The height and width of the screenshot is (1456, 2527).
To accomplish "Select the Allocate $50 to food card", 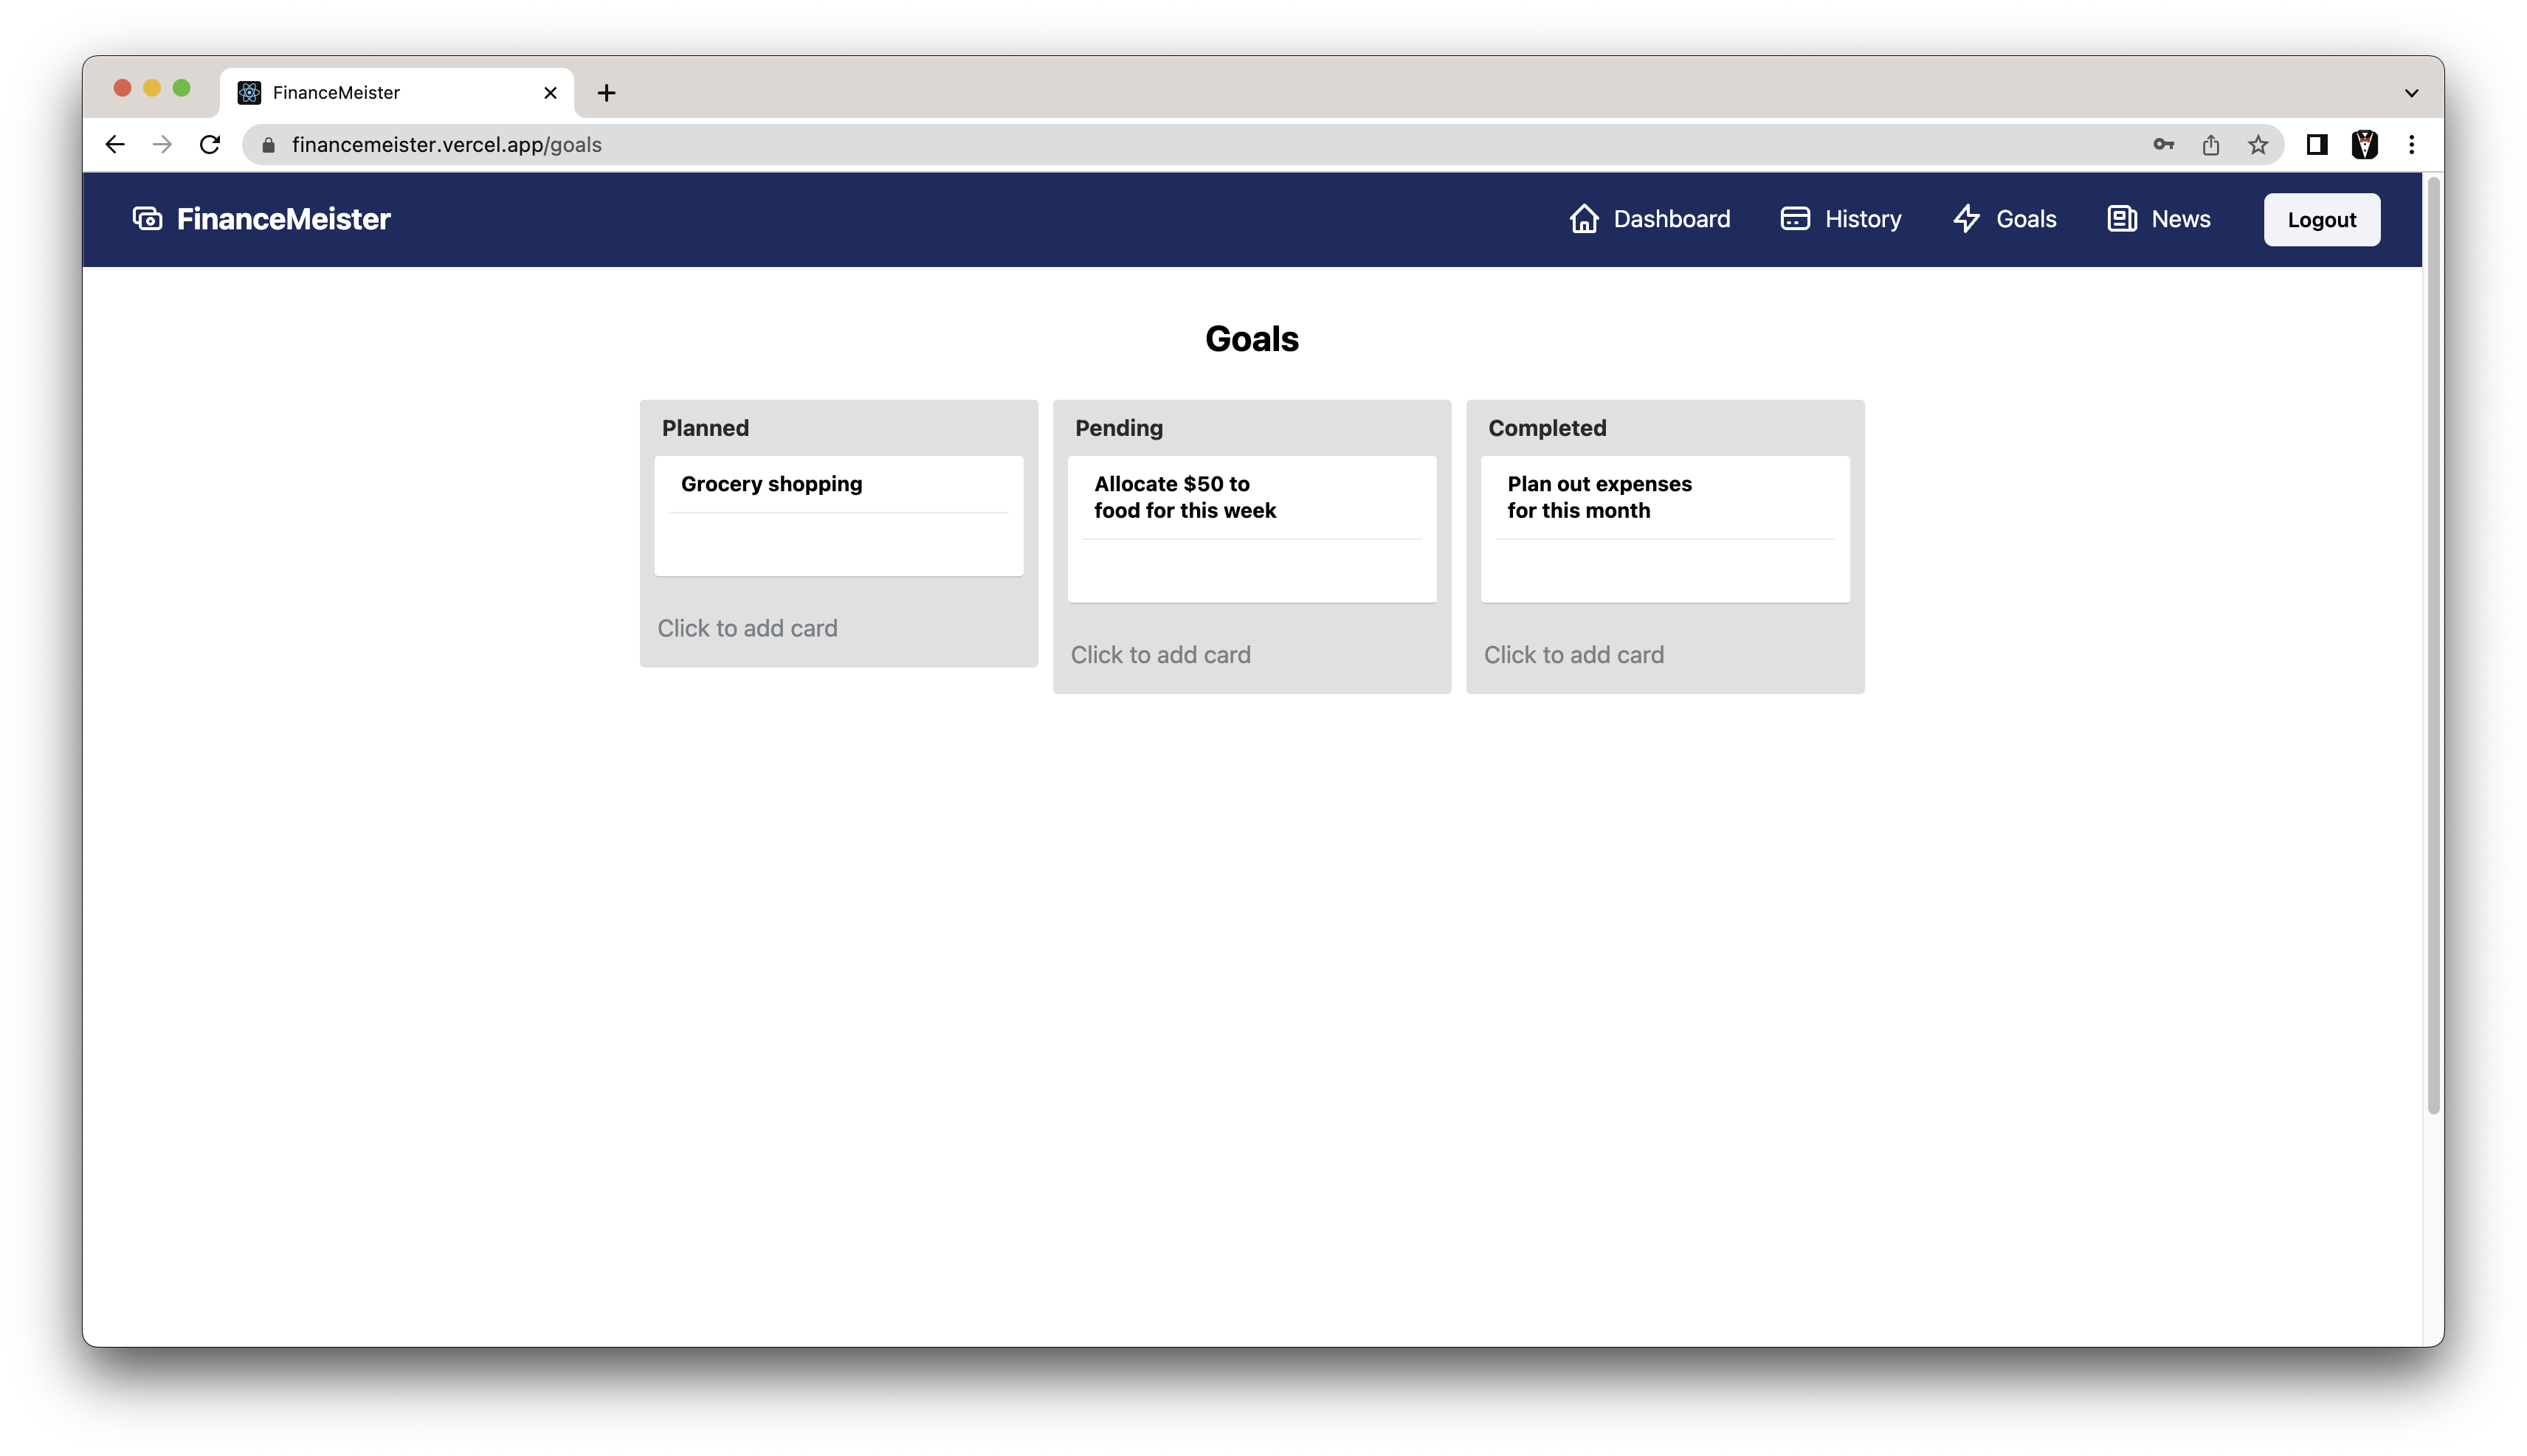I will 1252,529.
